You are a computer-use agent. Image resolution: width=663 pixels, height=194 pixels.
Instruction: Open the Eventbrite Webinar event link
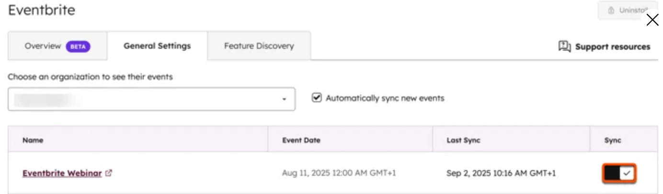click(x=62, y=173)
